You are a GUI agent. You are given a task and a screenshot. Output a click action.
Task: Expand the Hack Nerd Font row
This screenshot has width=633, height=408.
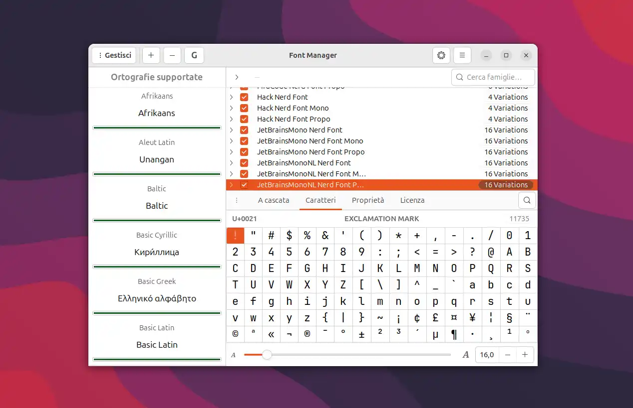[x=231, y=97]
